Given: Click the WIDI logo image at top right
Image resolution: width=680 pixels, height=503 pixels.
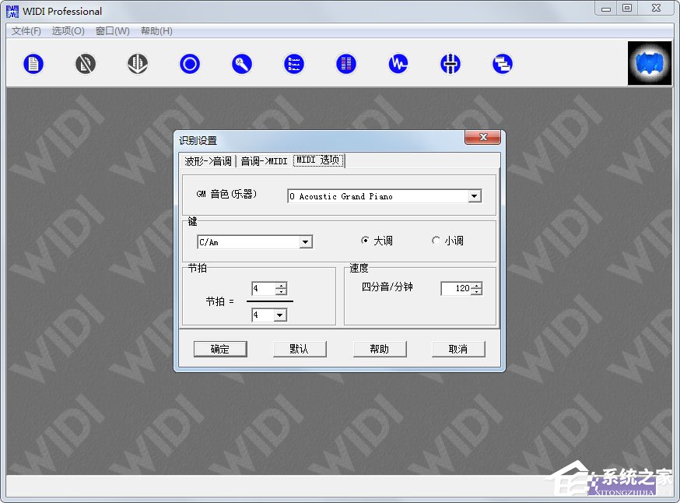Looking at the screenshot, I should tap(649, 63).
